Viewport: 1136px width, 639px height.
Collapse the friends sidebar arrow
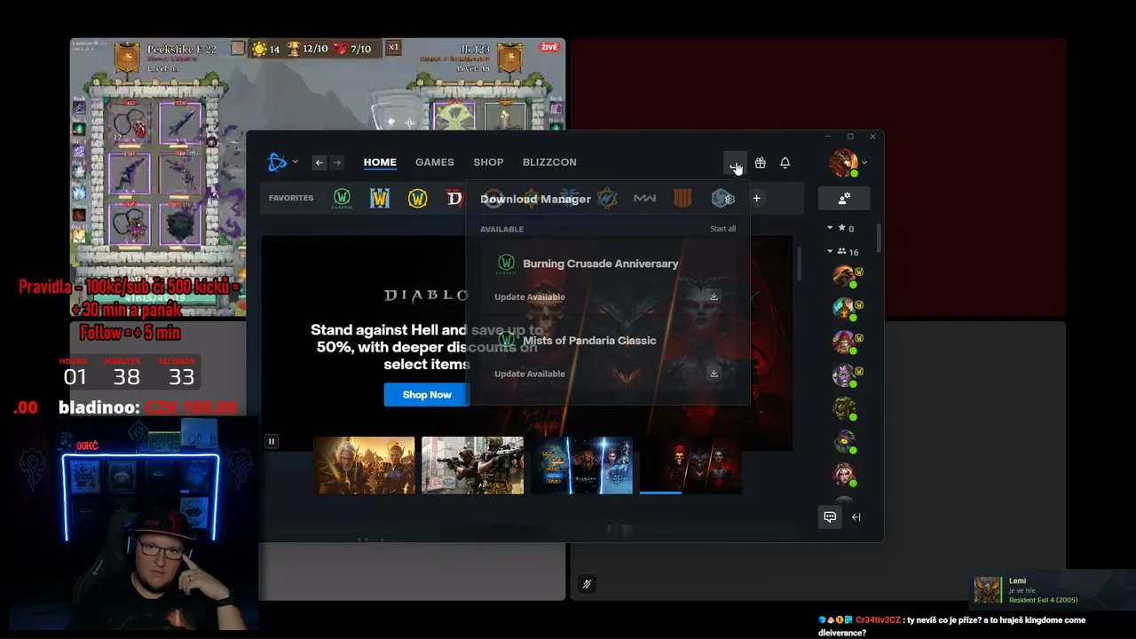coord(856,517)
